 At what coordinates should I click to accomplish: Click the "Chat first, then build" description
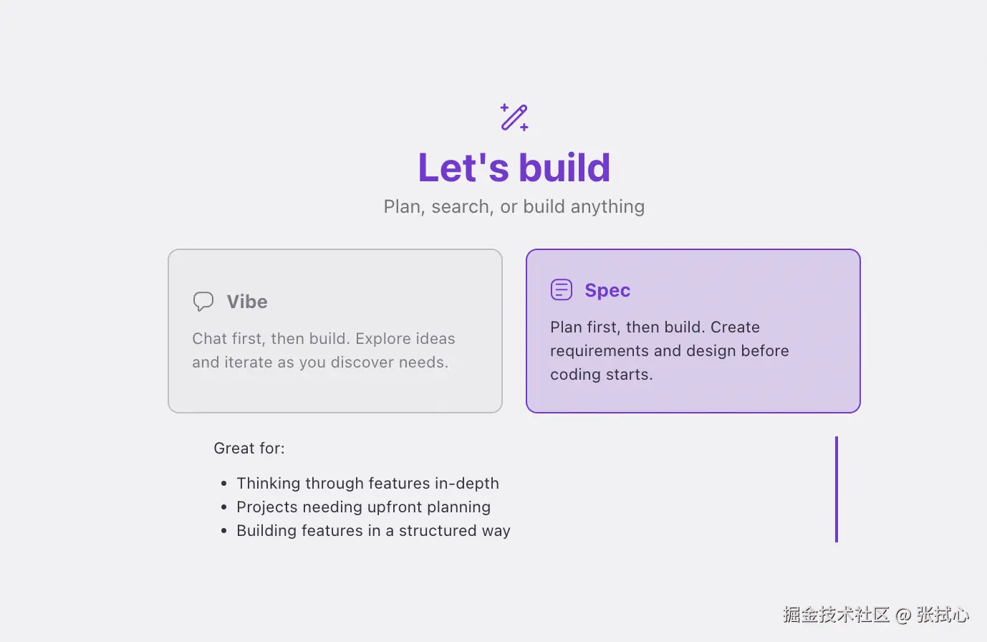(x=324, y=339)
